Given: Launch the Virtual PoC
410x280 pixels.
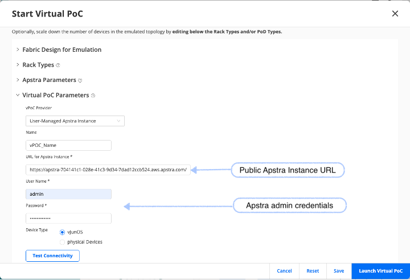Looking at the screenshot, I should (380, 271).
